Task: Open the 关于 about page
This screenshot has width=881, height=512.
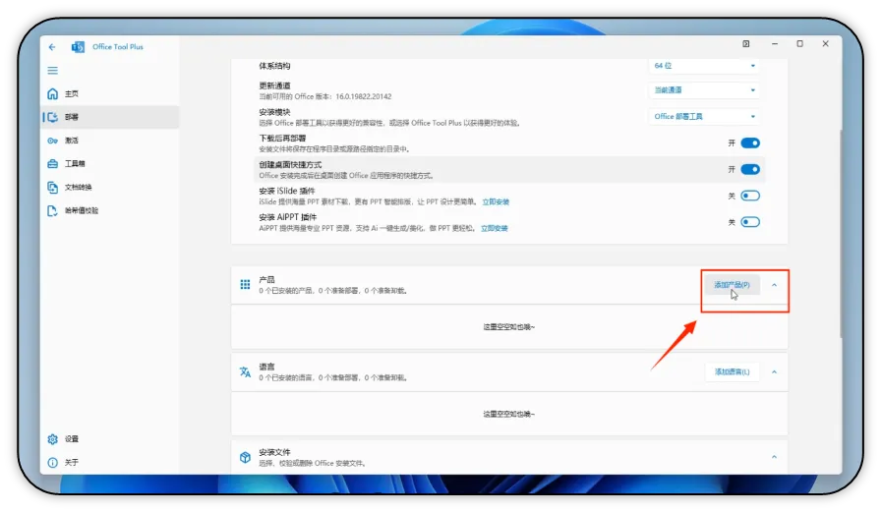Action: tap(110, 463)
